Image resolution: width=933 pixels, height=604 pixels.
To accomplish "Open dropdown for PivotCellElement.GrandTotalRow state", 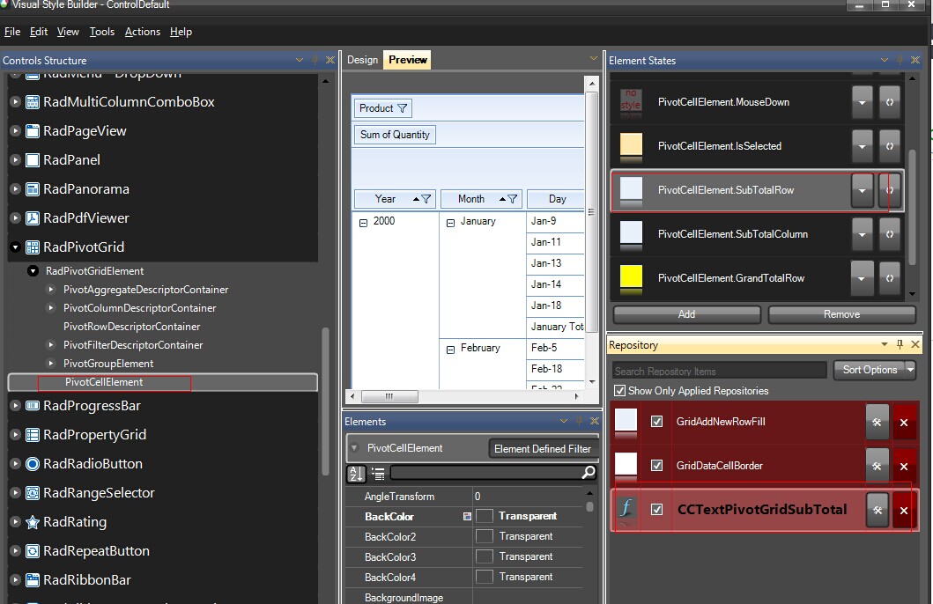I will pos(863,278).
